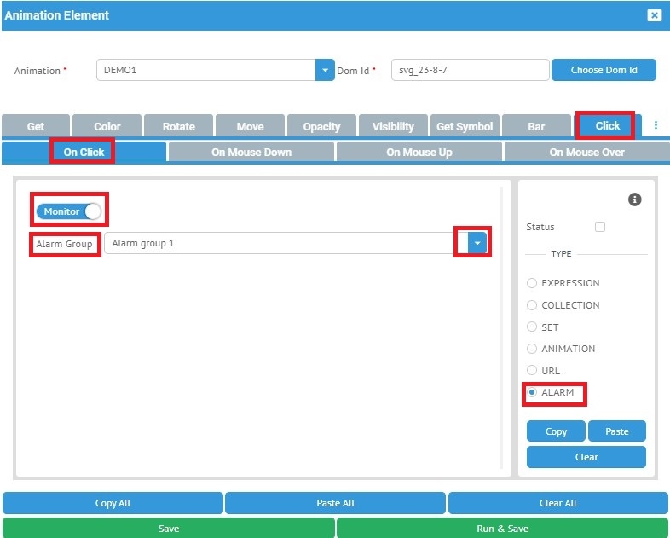Switch to the Get Symbol tab
This screenshot has height=538, width=670.
[x=465, y=126]
